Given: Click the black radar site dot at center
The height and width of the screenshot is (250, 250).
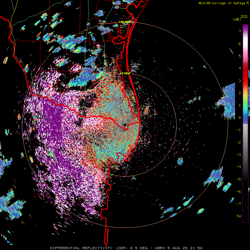Looking at the screenshot, I should coord(125,125).
